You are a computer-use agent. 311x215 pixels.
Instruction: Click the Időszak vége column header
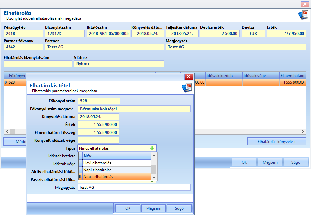pyautogui.click(x=261, y=76)
